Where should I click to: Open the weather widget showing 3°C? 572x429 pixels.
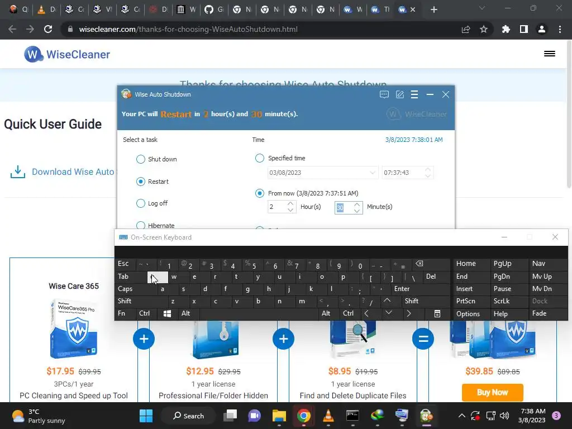click(x=39, y=416)
